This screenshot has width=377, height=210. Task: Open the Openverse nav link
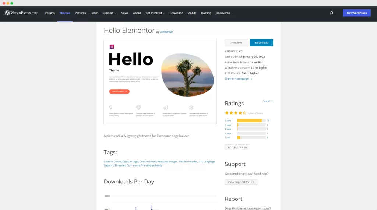(x=223, y=13)
